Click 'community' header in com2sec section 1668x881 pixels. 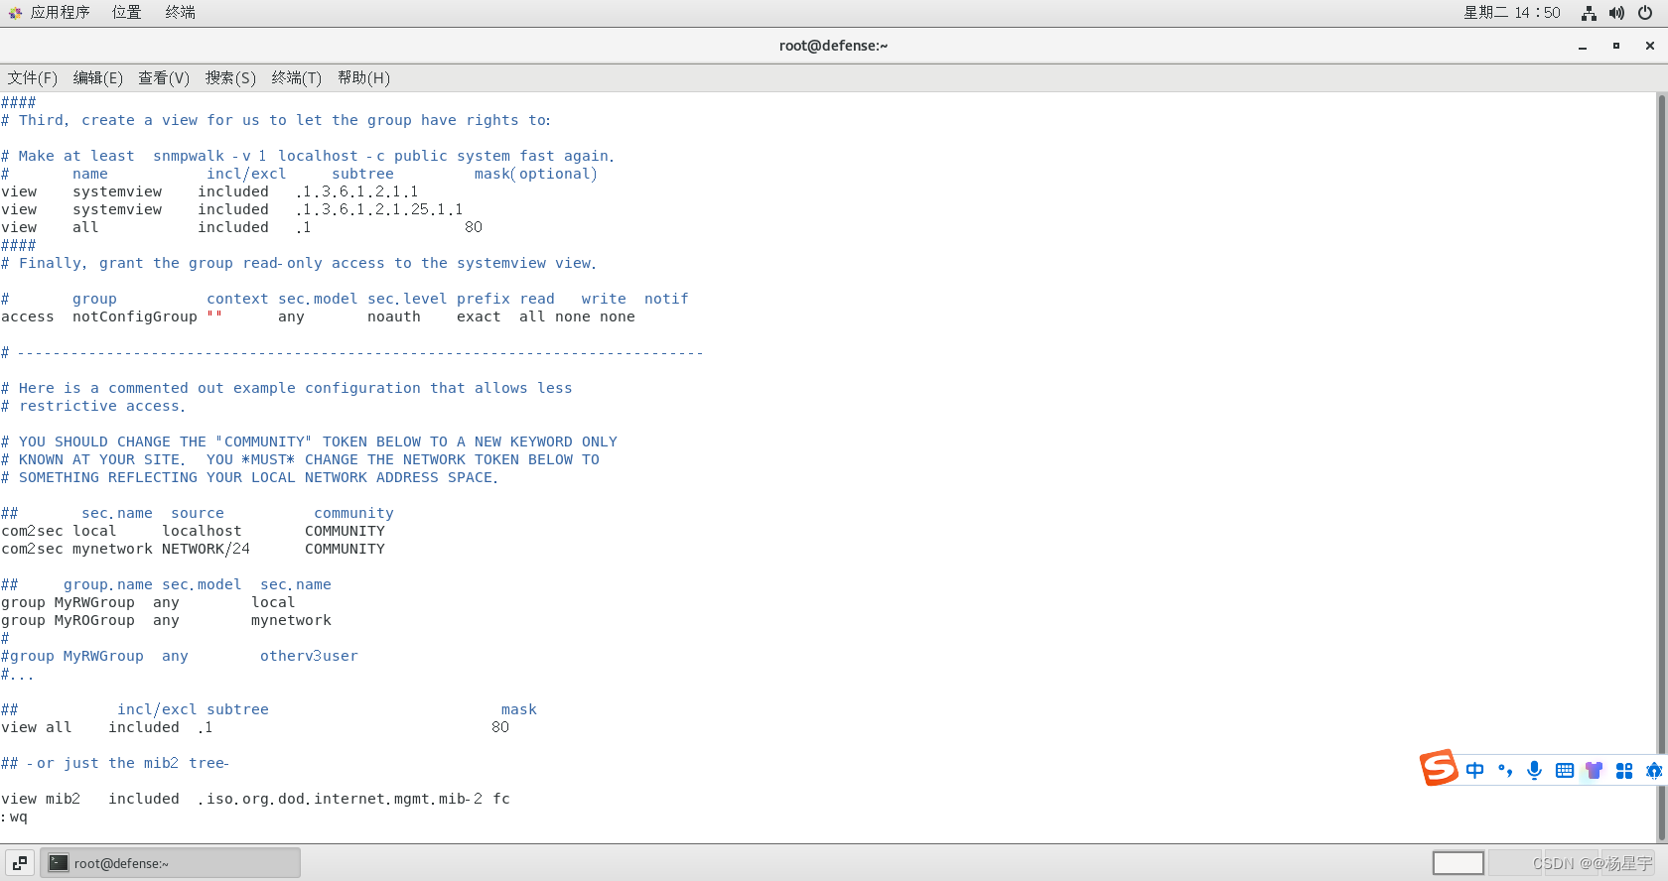(x=353, y=513)
